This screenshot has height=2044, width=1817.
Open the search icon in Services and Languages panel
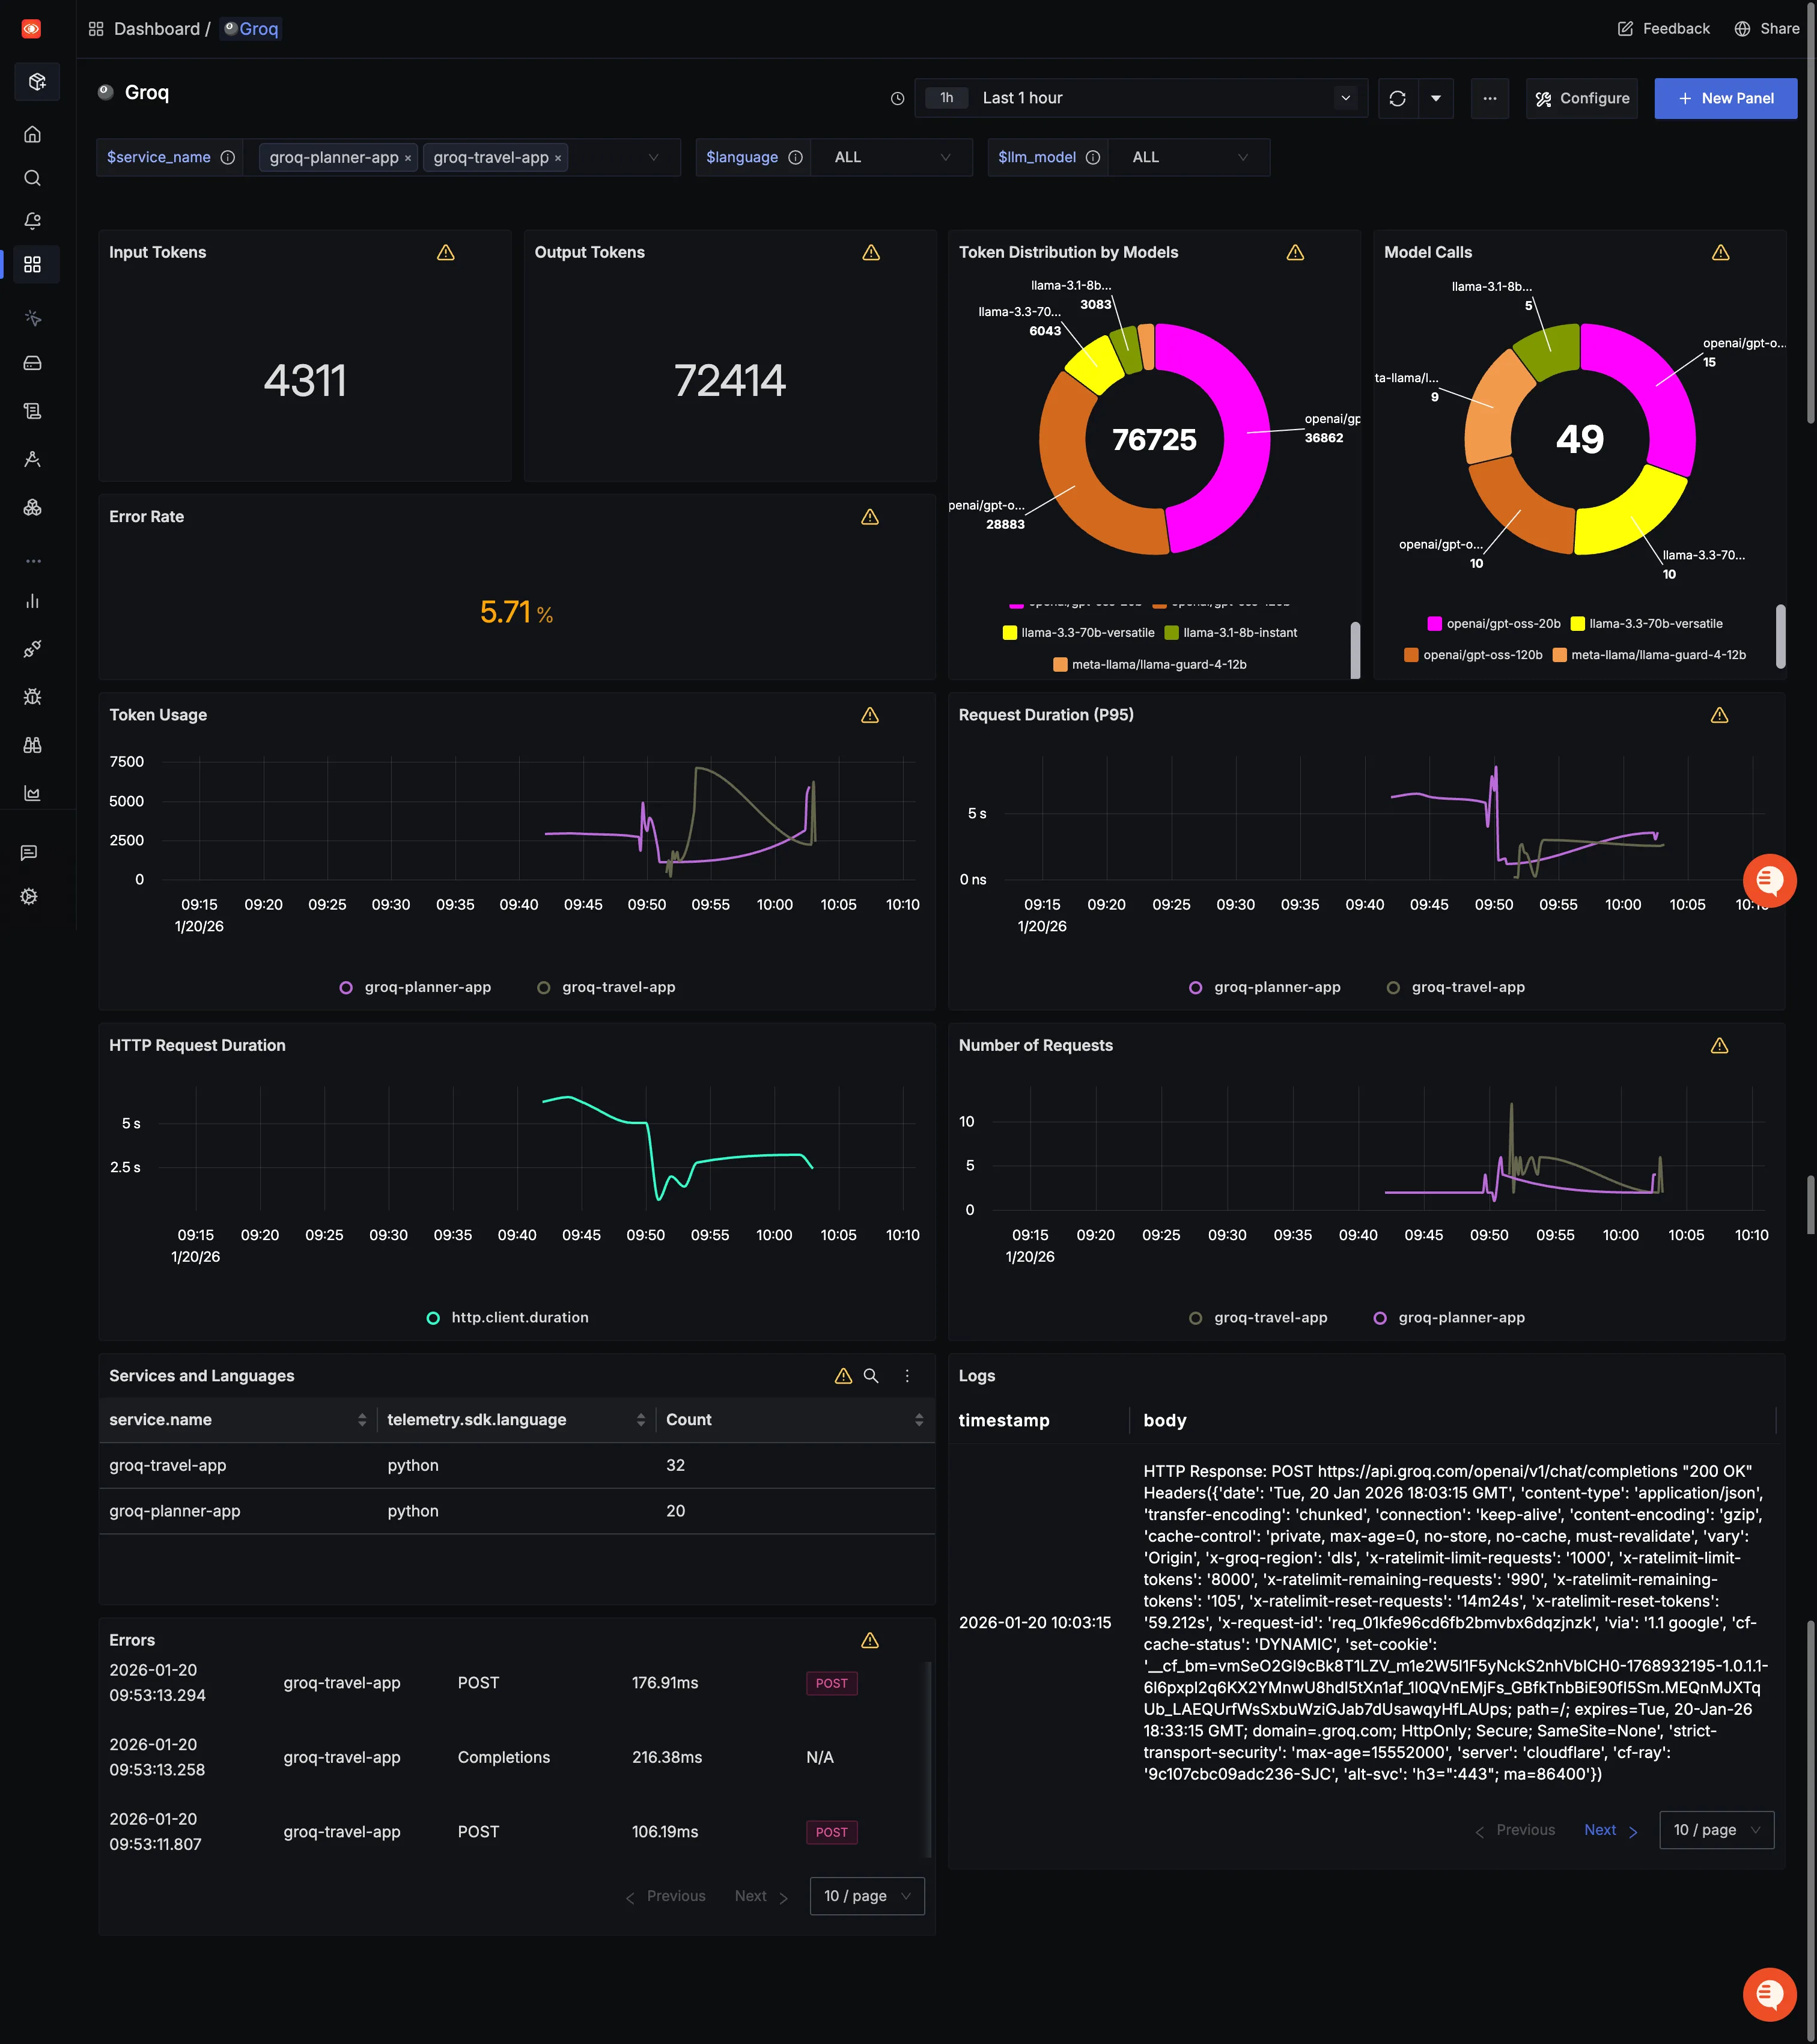(x=871, y=1376)
